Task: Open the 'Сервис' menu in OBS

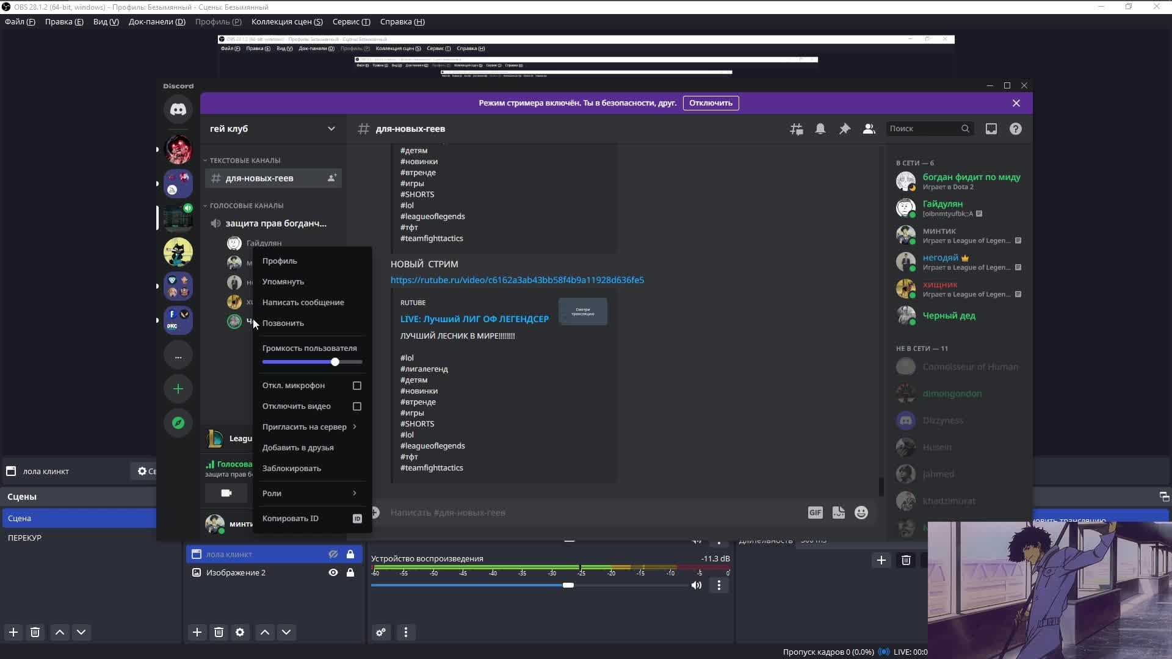Action: pos(351,22)
